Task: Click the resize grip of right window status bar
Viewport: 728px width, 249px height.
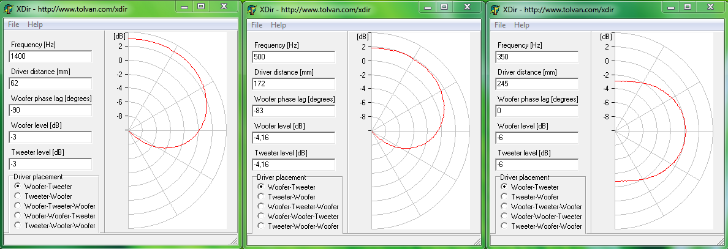Action: pyautogui.click(x=721, y=240)
